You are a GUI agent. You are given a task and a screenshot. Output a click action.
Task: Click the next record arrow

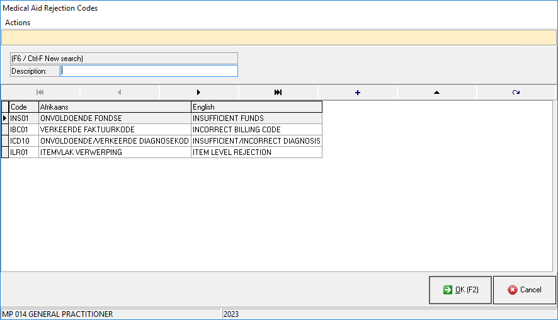pos(199,93)
